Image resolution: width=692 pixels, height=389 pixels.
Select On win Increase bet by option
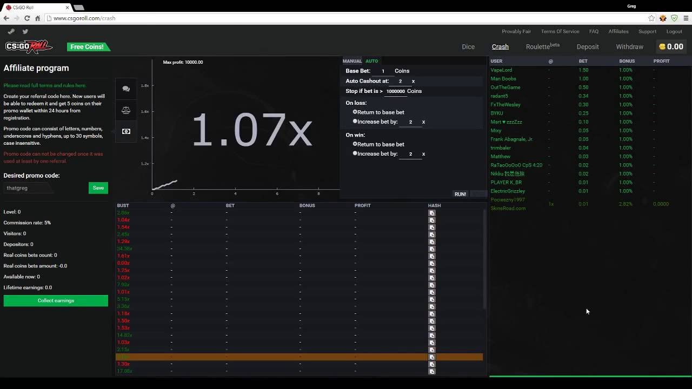[355, 153]
